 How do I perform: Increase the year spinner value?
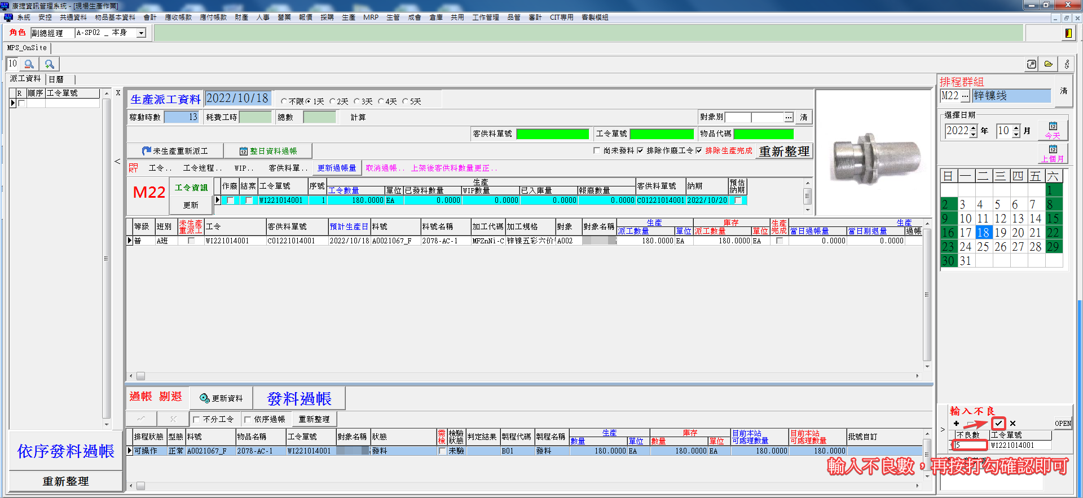(973, 127)
